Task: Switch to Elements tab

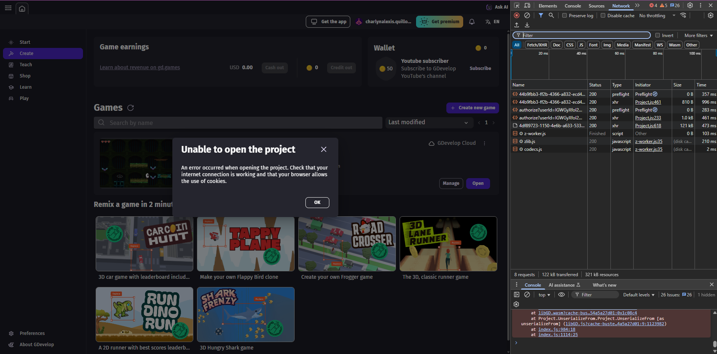Action: click(548, 6)
